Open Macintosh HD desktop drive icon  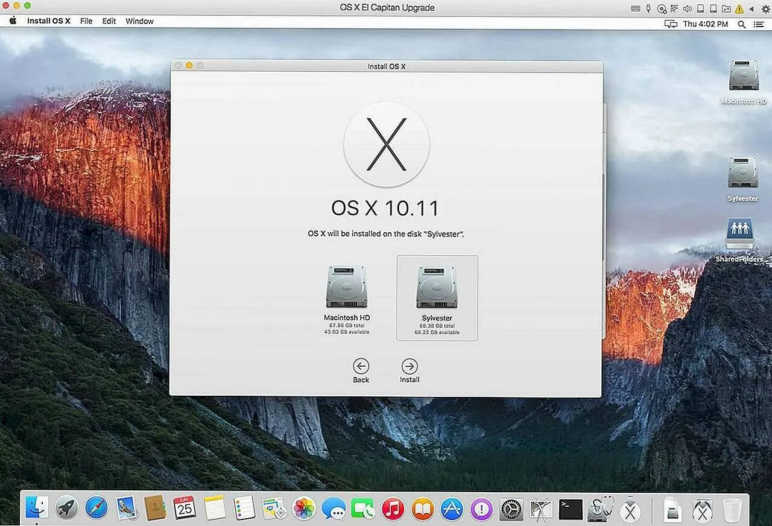[x=744, y=82]
